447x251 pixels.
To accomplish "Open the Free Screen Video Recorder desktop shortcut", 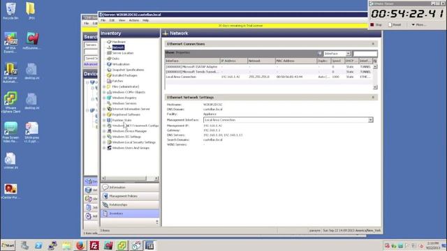I will (11, 132).
